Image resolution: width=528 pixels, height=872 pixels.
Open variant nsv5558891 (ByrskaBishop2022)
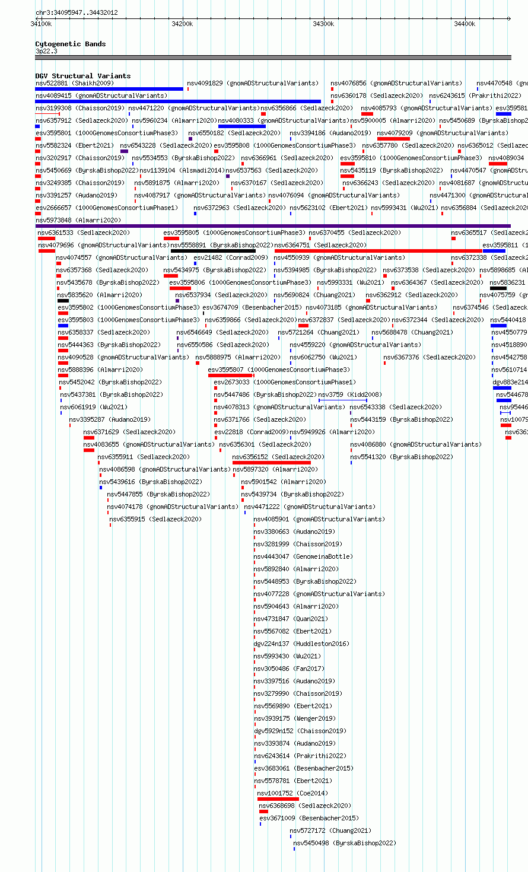[x=222, y=246]
